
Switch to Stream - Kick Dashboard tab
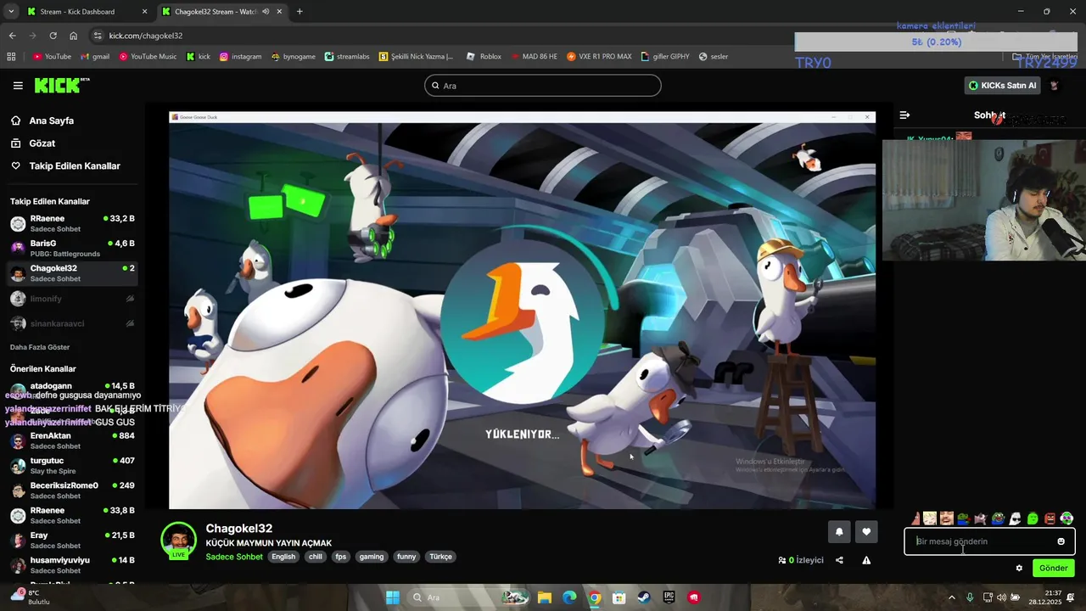(x=87, y=12)
